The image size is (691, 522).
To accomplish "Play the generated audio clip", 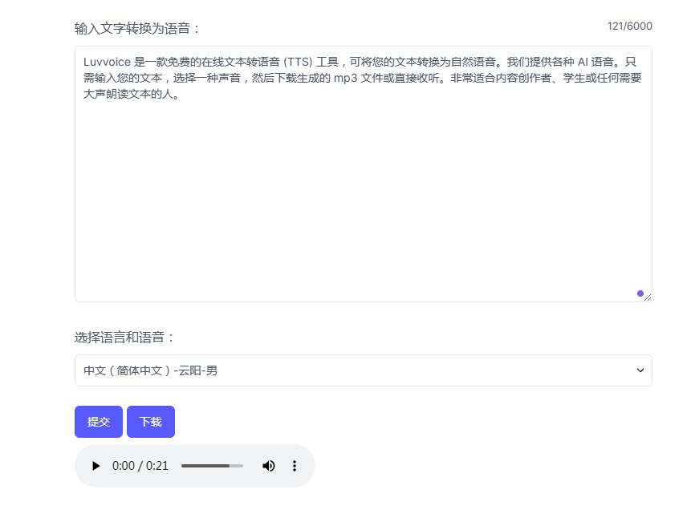I will pyautogui.click(x=96, y=466).
